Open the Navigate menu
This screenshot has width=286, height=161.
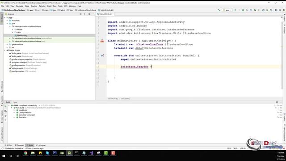click(x=20, y=6)
